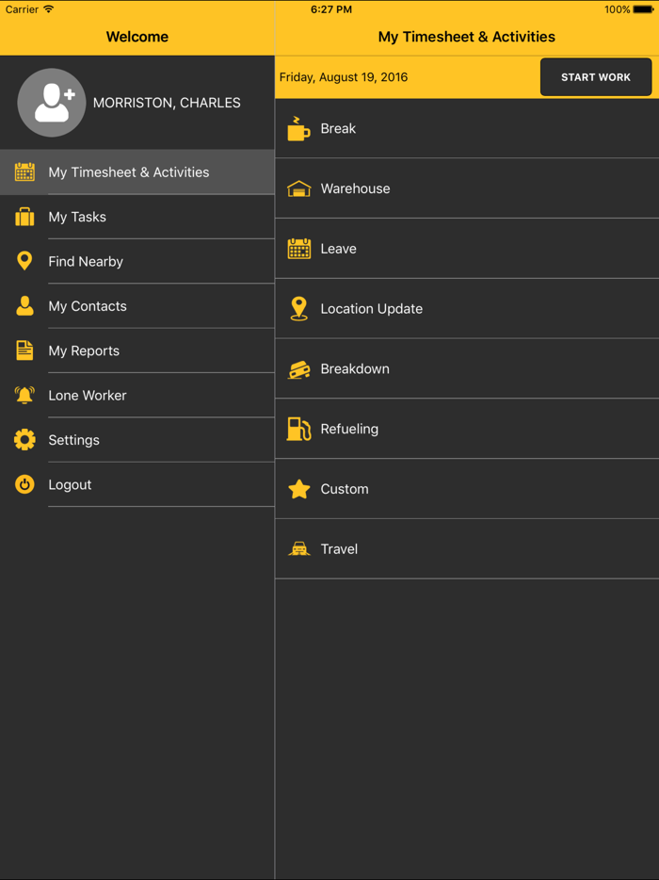
Task: Select the Refueling activity row
Action: 467,429
